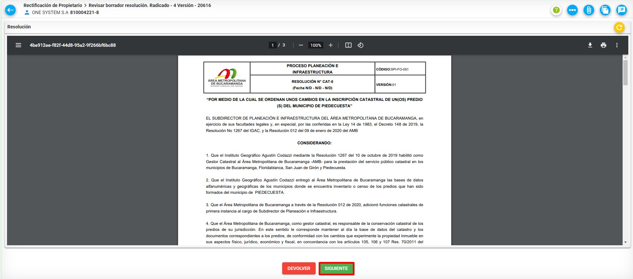The image size is (633, 279).
Task: Rotate the PDF document counterclockwise
Action: [x=361, y=45]
